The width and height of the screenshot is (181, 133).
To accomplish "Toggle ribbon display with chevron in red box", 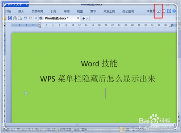I will 159,11.
